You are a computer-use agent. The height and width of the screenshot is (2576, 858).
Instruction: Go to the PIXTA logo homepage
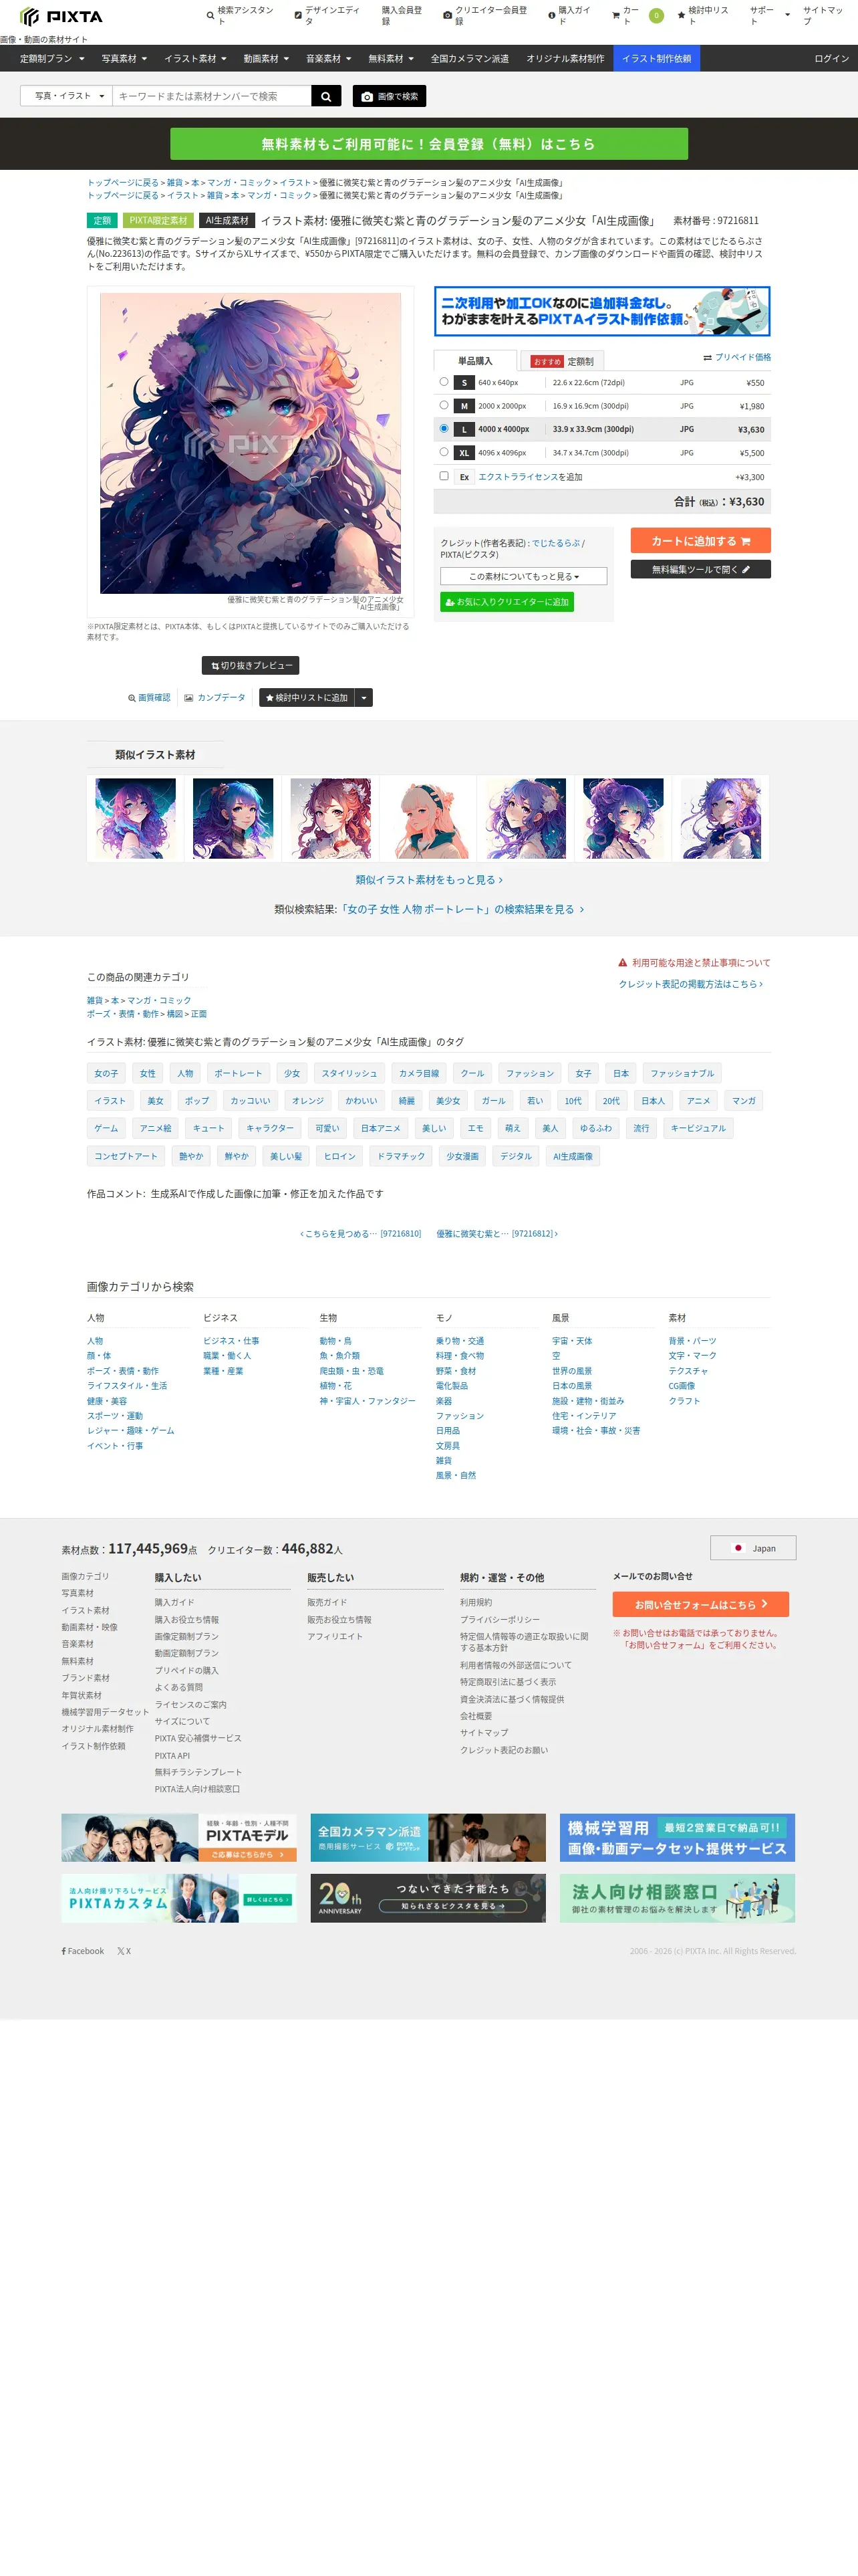[61, 16]
